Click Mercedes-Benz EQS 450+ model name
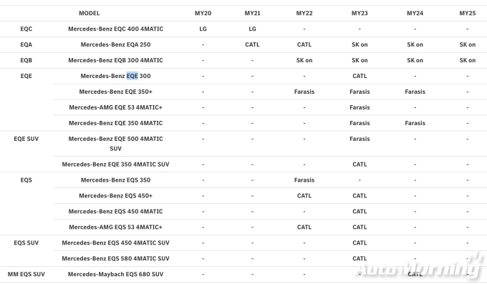 click(x=115, y=196)
